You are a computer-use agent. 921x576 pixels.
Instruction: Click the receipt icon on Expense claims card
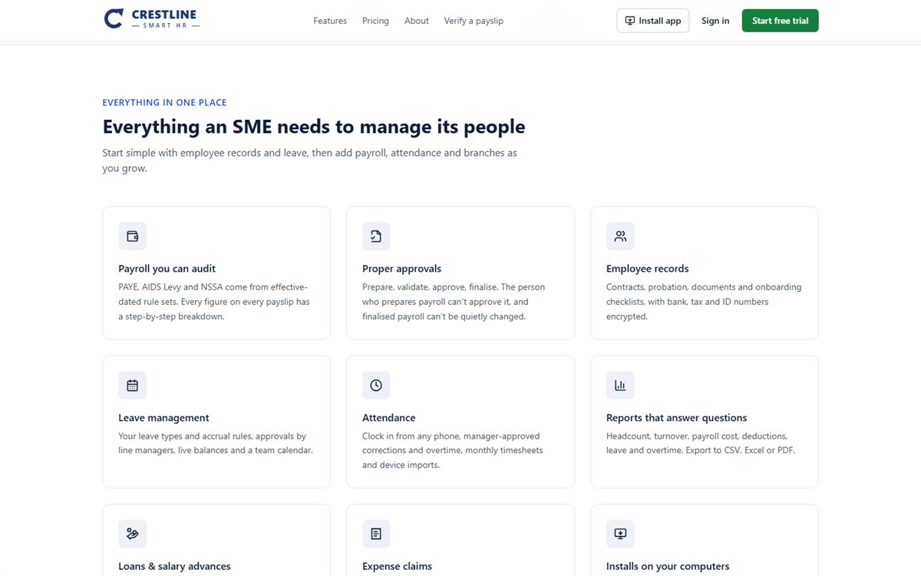376,534
